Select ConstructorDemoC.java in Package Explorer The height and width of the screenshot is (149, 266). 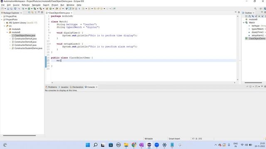[25, 45]
